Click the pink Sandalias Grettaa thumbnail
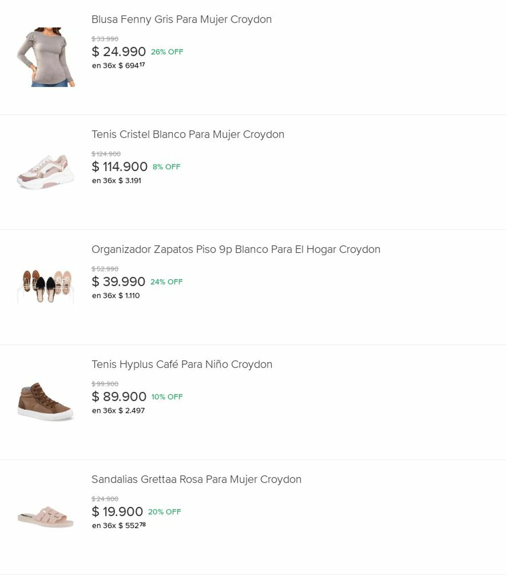 (x=46, y=516)
